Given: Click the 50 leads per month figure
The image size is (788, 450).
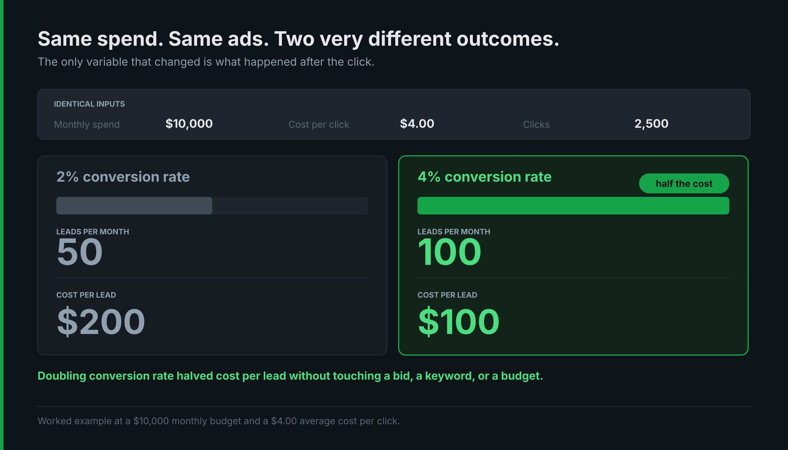Looking at the screenshot, I should [79, 252].
